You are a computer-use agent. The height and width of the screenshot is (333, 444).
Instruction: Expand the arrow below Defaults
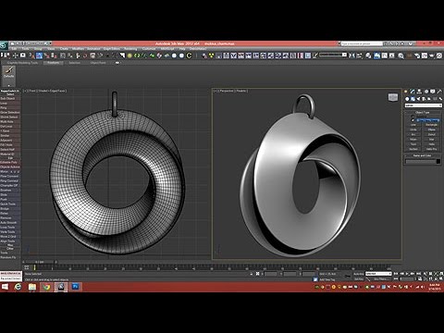8,85
